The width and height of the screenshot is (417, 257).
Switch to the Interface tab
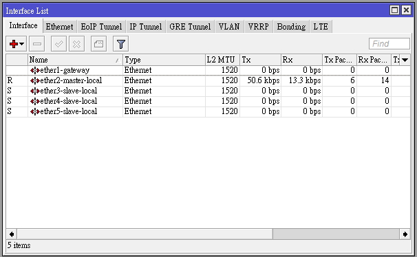(23, 25)
